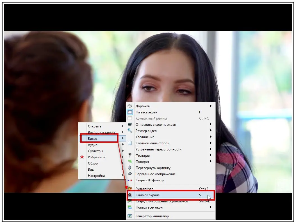Click the compact mode icon beside Компактный режим

130,118
